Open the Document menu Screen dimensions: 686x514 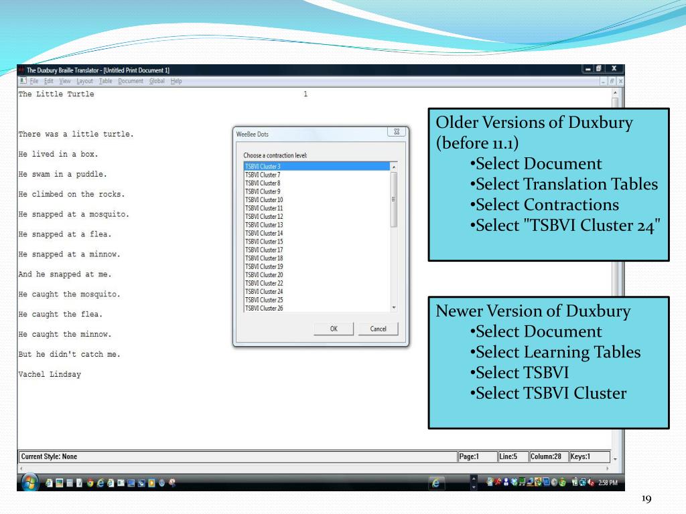131,81
